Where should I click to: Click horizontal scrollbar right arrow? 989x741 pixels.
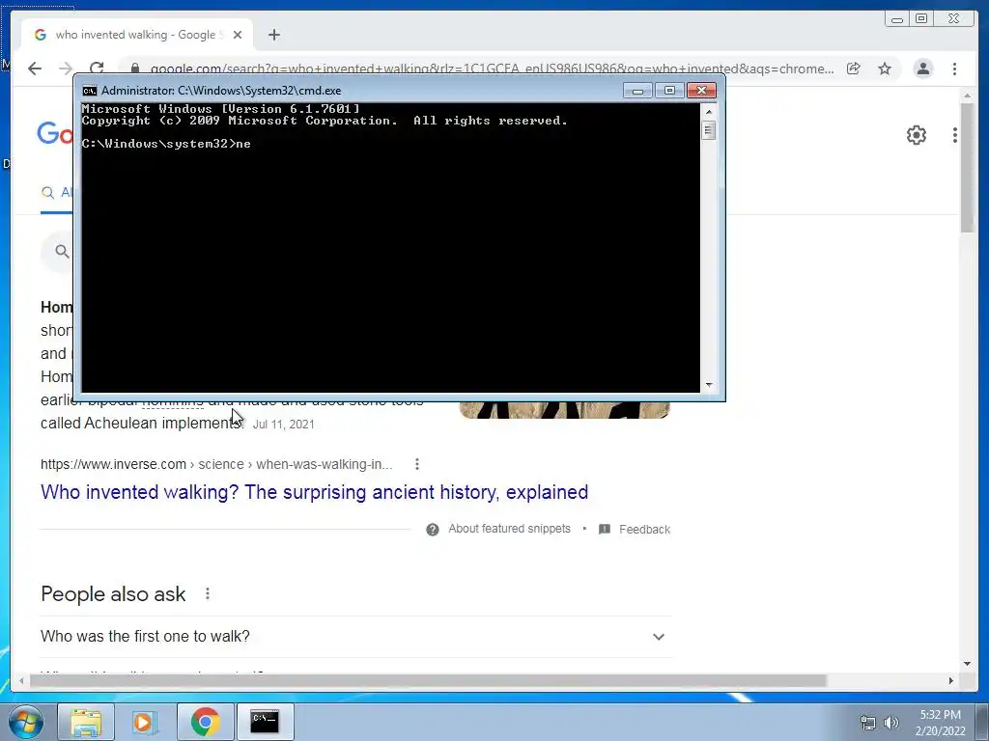(951, 680)
